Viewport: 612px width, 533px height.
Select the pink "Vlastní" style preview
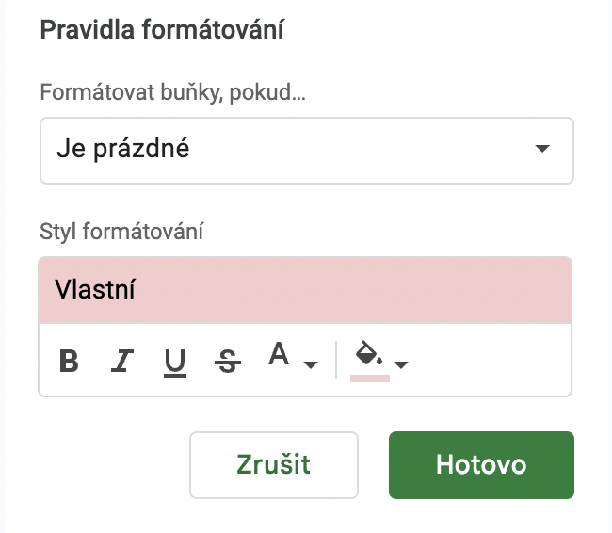coord(305,290)
